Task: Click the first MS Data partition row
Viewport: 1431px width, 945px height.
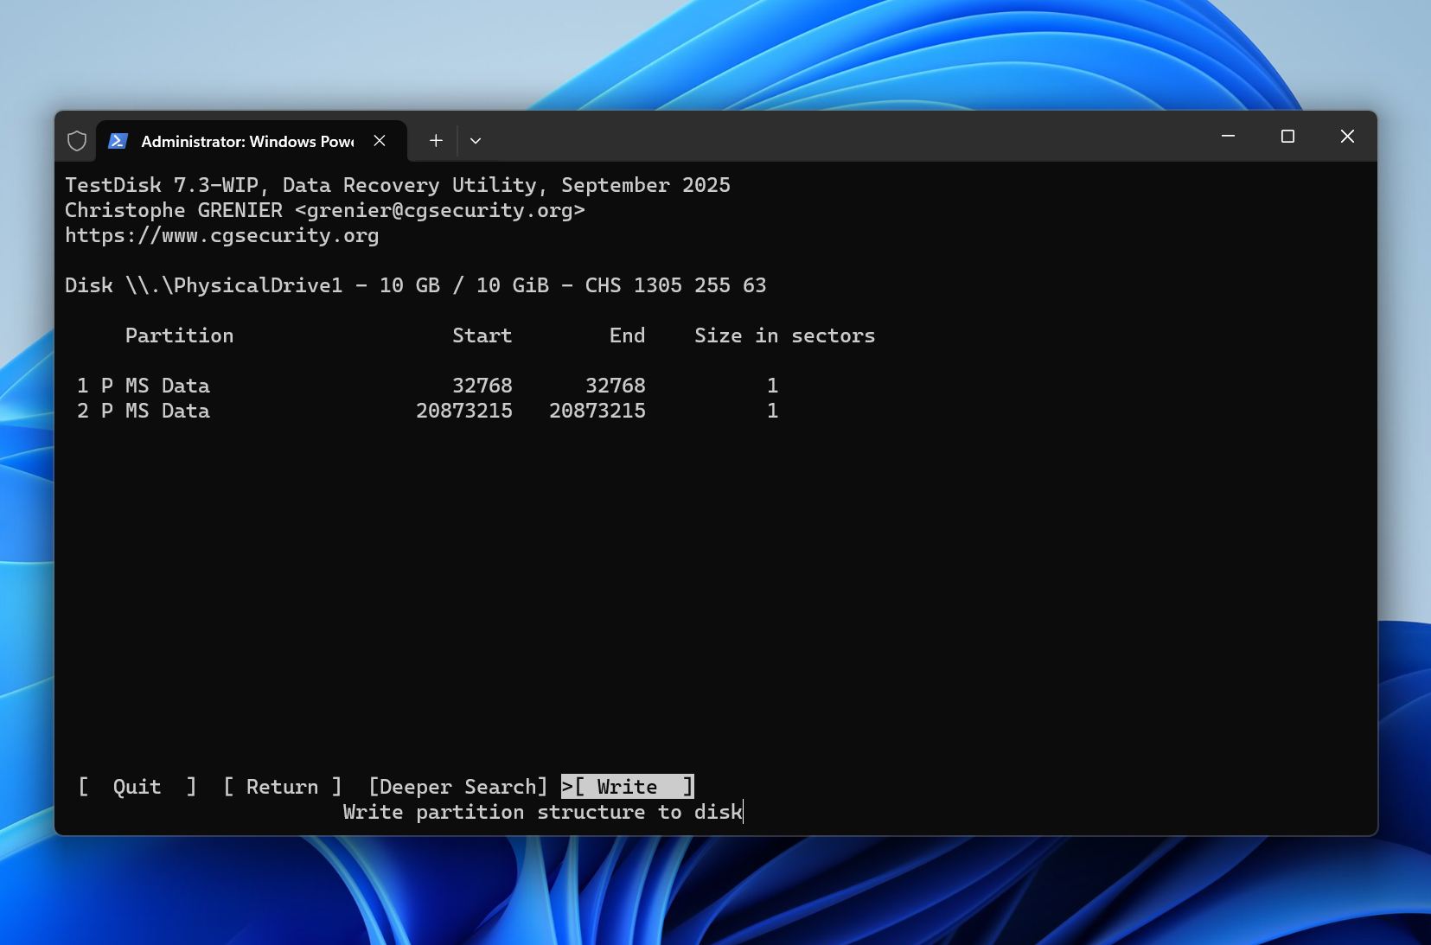Action: [x=428, y=386]
